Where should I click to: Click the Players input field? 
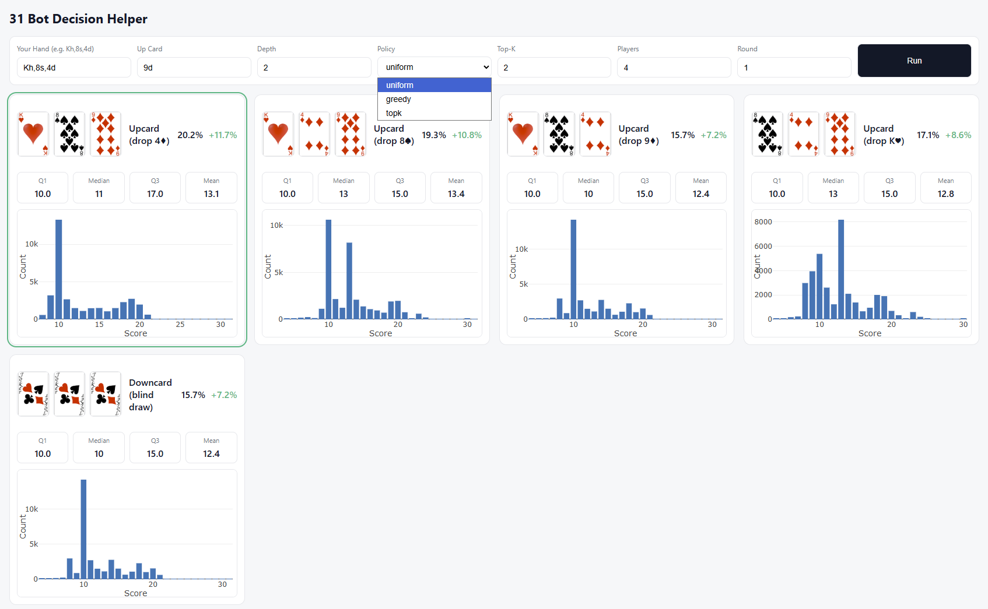(x=674, y=68)
